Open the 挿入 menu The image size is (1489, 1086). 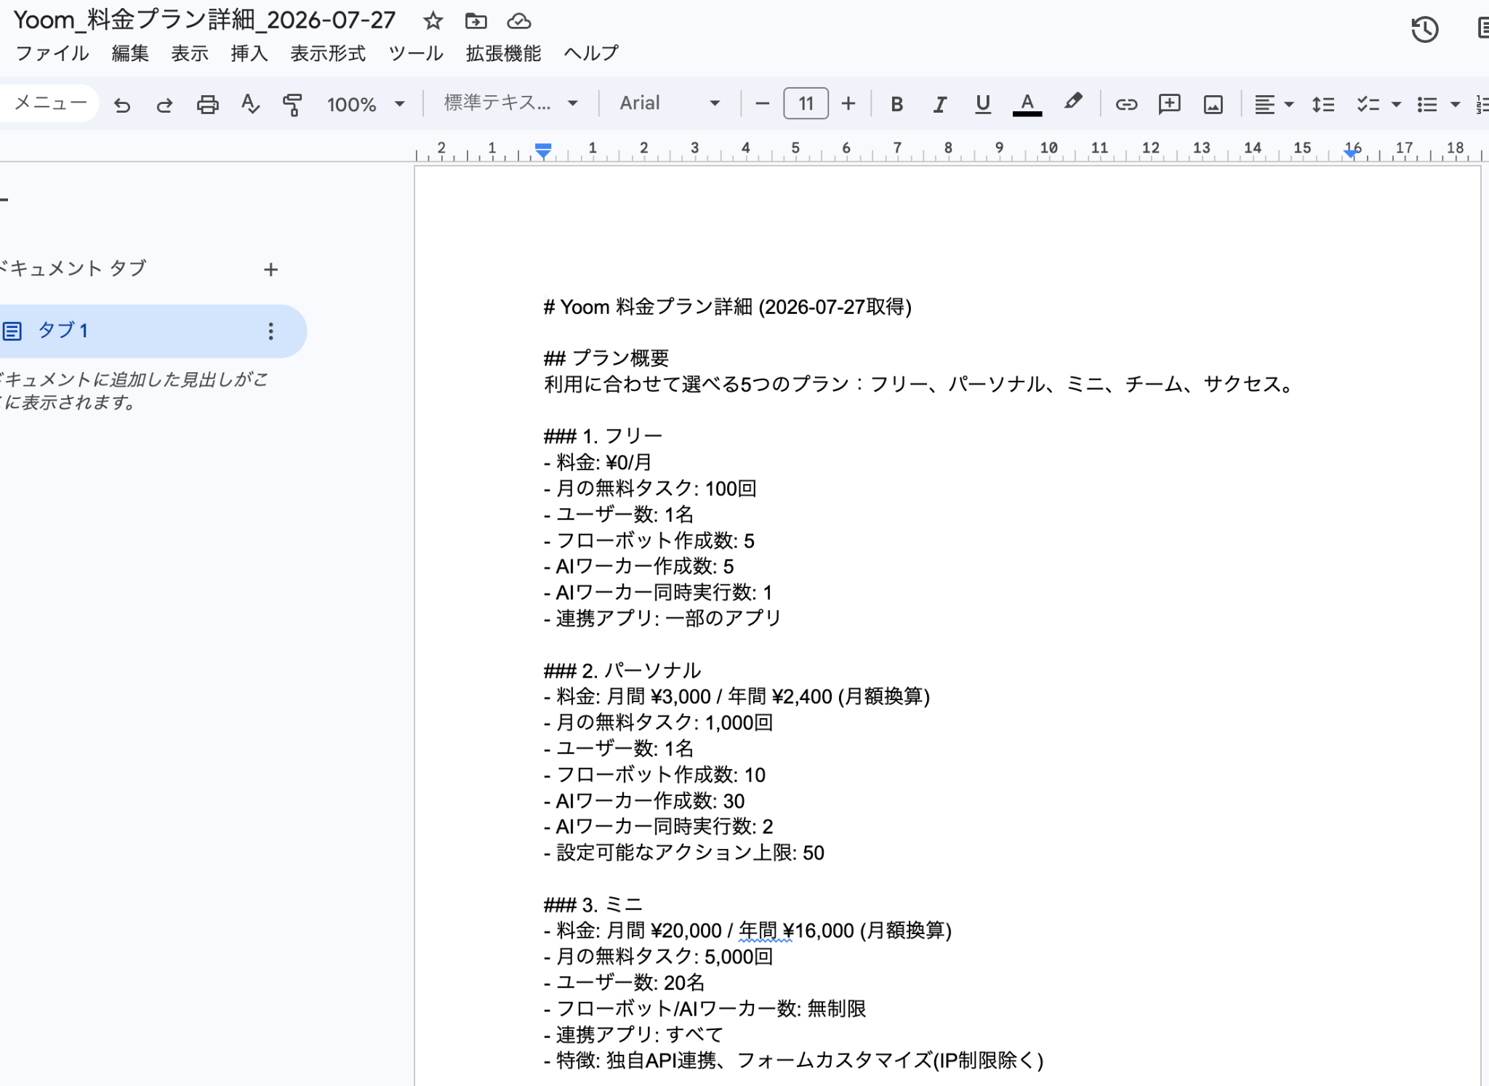point(249,53)
